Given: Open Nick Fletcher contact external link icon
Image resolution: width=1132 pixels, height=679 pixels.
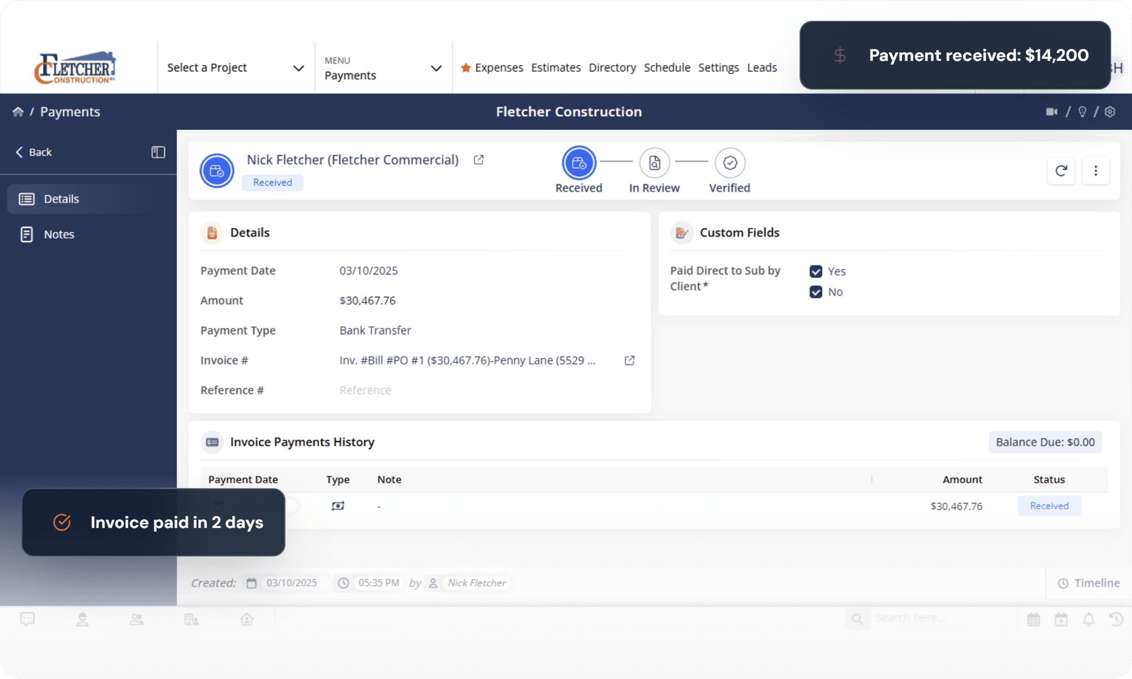Looking at the screenshot, I should (x=478, y=160).
